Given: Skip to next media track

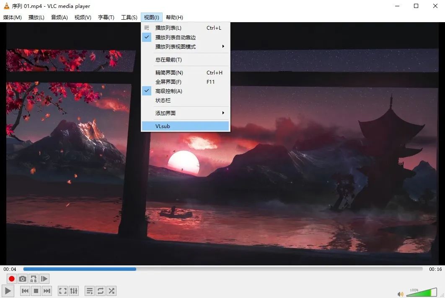Looking at the screenshot, I should pos(47,291).
